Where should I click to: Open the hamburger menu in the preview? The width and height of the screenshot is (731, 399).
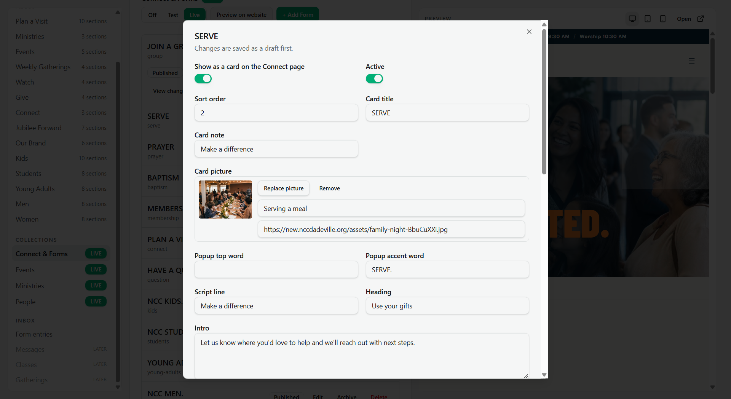pos(692,61)
